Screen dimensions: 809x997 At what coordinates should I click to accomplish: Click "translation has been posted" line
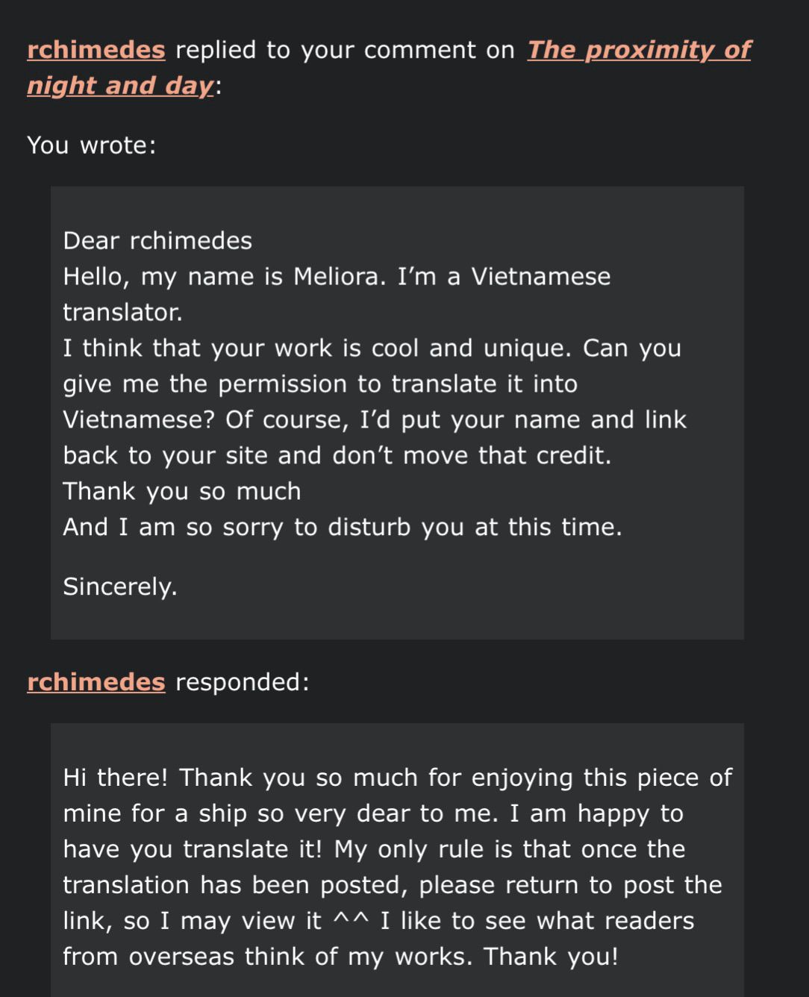point(235,885)
